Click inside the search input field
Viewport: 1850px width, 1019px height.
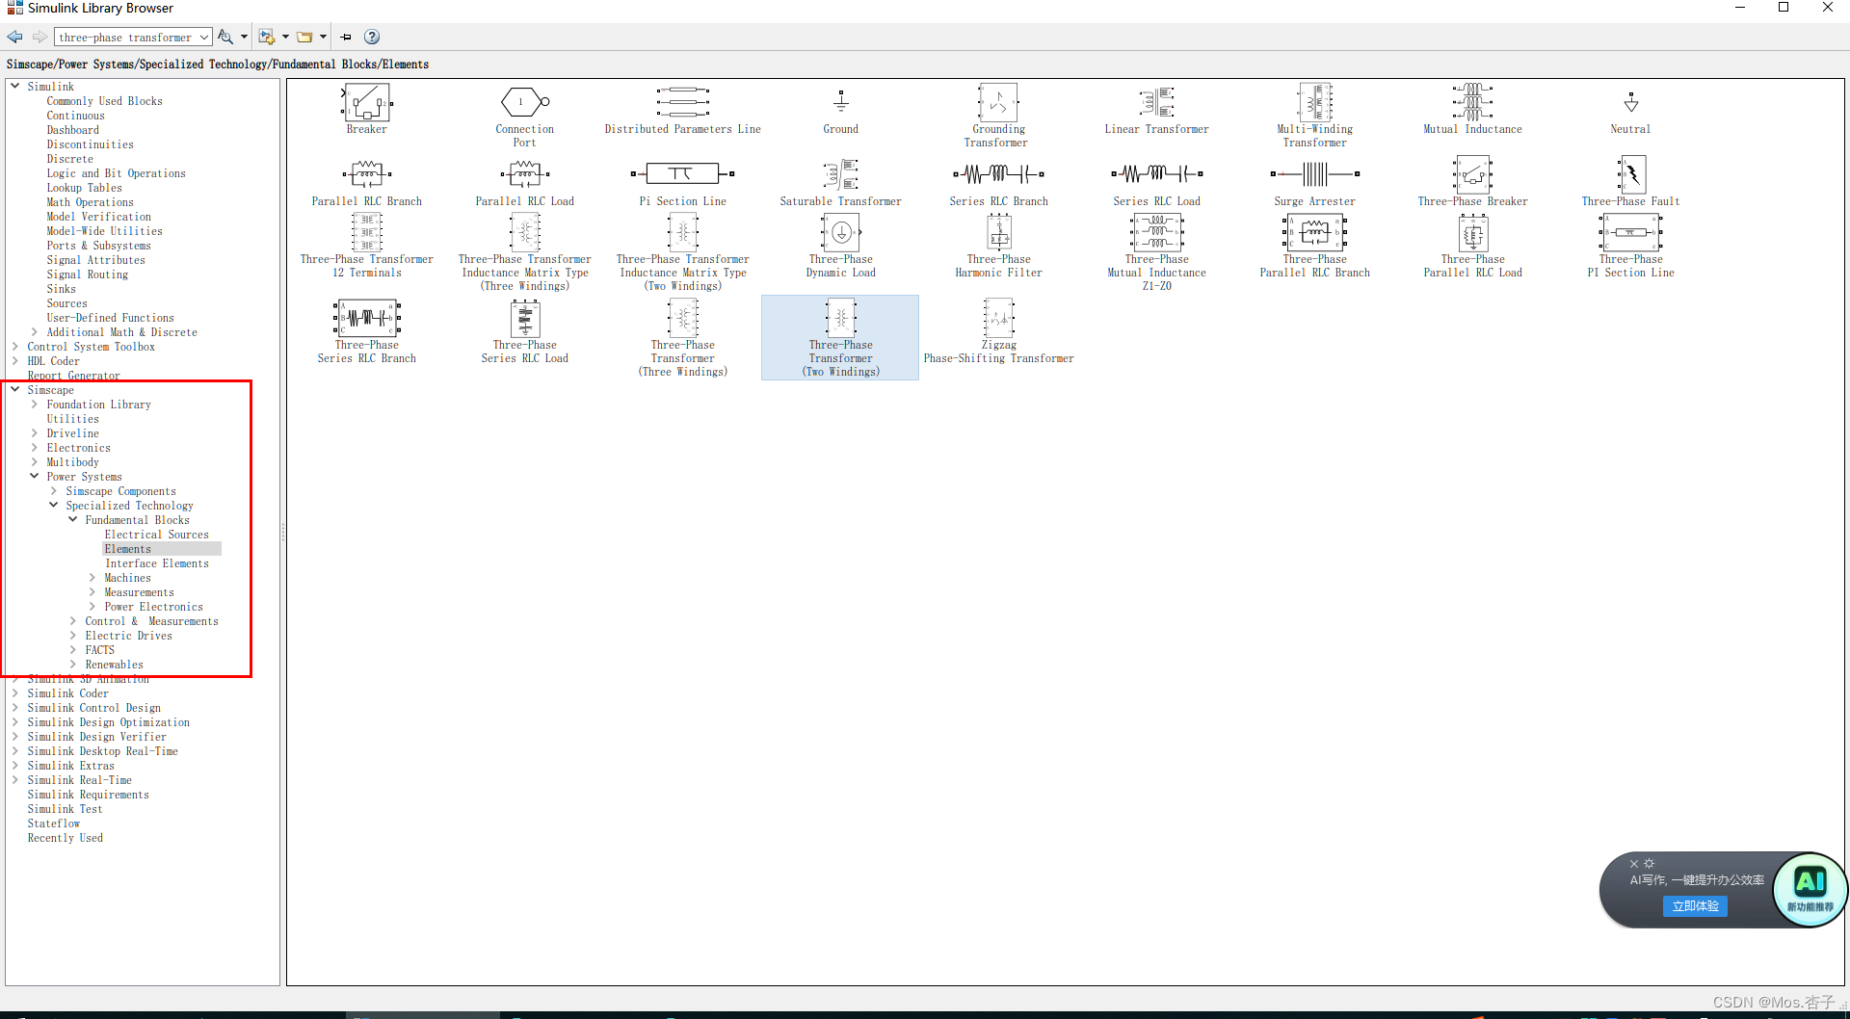[x=125, y=37]
